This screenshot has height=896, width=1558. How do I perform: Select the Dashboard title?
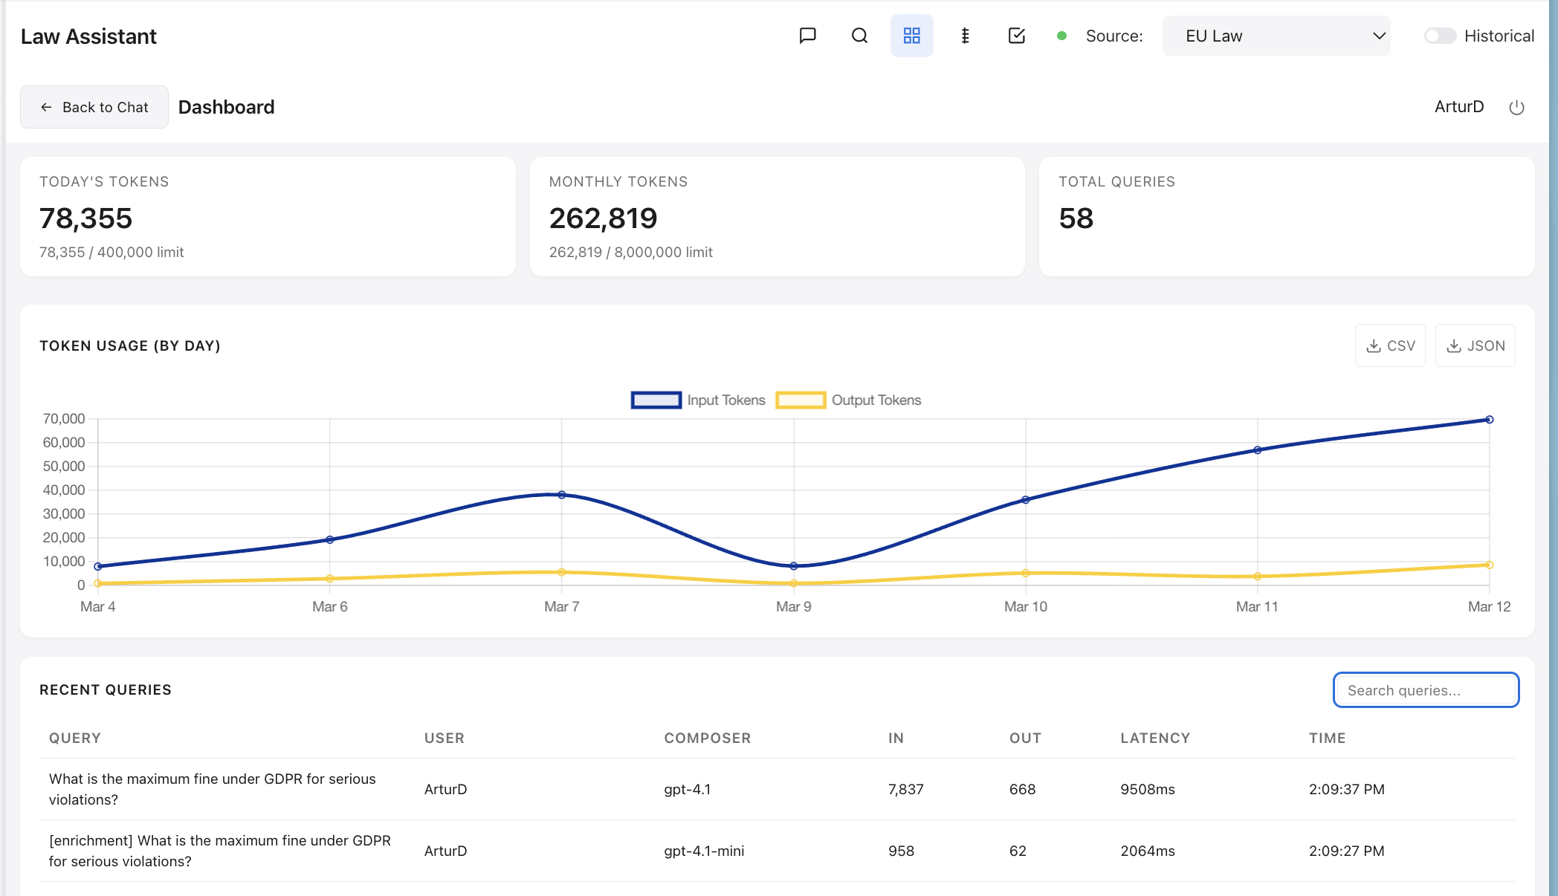(x=225, y=106)
